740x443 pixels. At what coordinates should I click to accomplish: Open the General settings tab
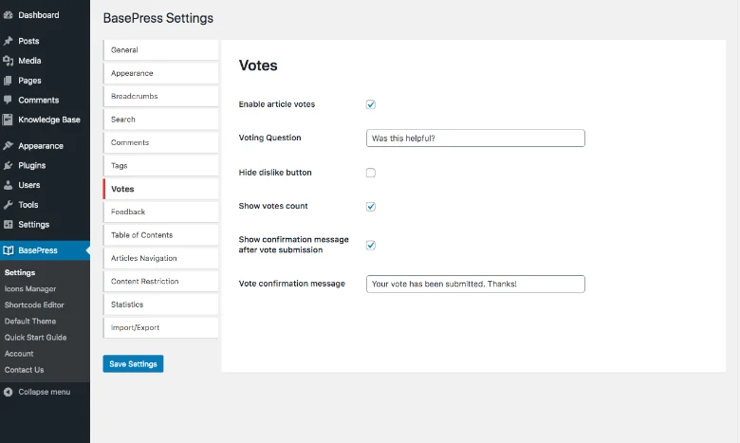pyautogui.click(x=161, y=50)
